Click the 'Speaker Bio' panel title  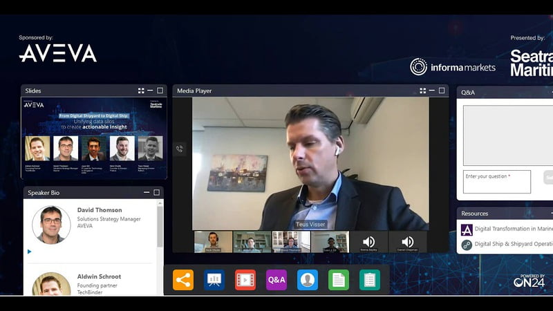(44, 193)
